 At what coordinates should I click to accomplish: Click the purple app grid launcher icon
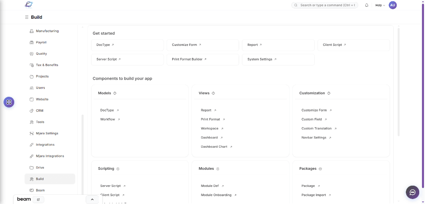pyautogui.click(x=9, y=102)
